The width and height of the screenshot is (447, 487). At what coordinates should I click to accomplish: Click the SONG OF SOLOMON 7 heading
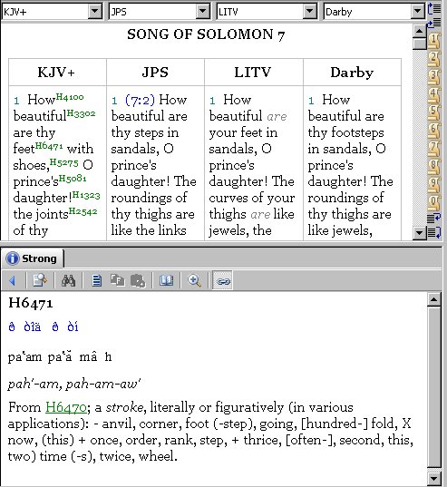point(206,34)
